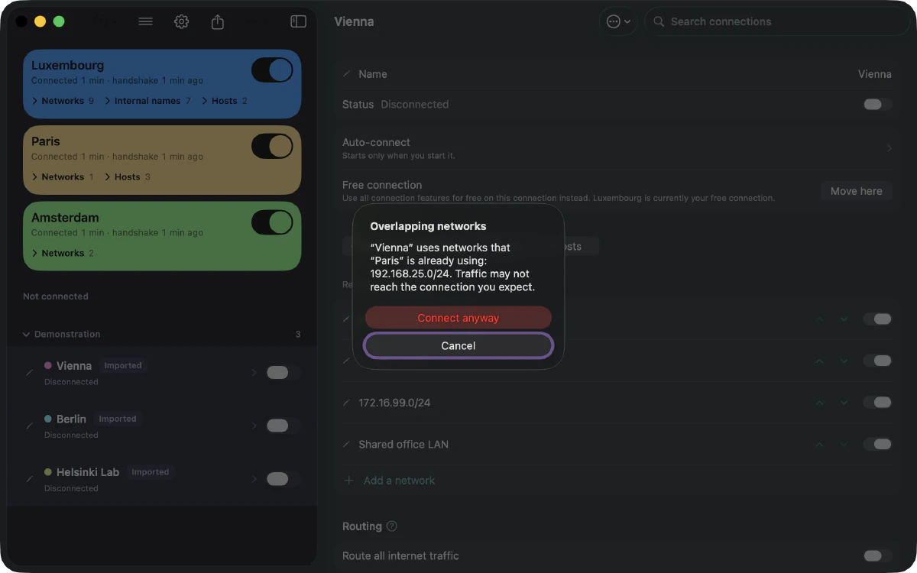Screen dimensions: 917x573
Task: Click Connect anyway in the dialog
Action: coord(458,319)
